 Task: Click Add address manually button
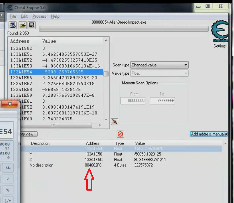tap(209, 134)
